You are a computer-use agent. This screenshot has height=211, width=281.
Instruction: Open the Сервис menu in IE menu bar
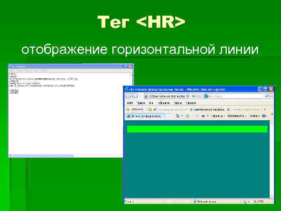[178, 103]
